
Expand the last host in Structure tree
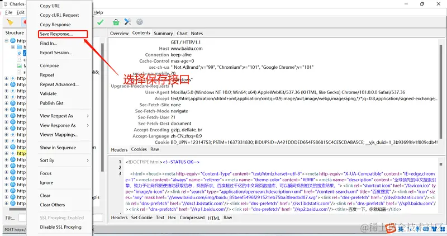point(6,204)
